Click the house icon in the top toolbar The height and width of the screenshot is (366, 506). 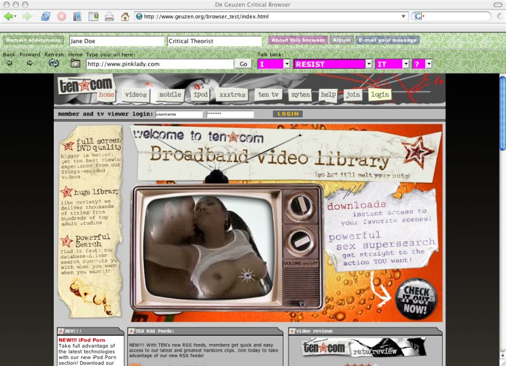coord(125,16)
